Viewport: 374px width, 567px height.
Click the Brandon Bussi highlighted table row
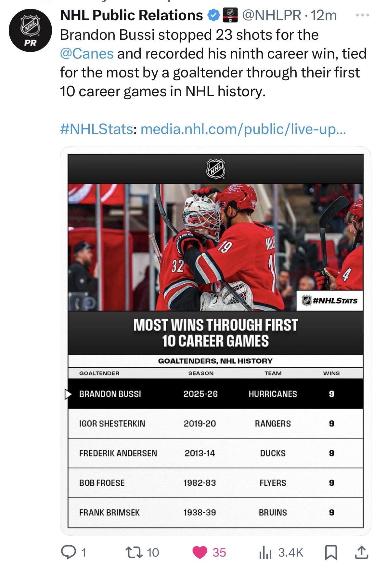(x=215, y=394)
